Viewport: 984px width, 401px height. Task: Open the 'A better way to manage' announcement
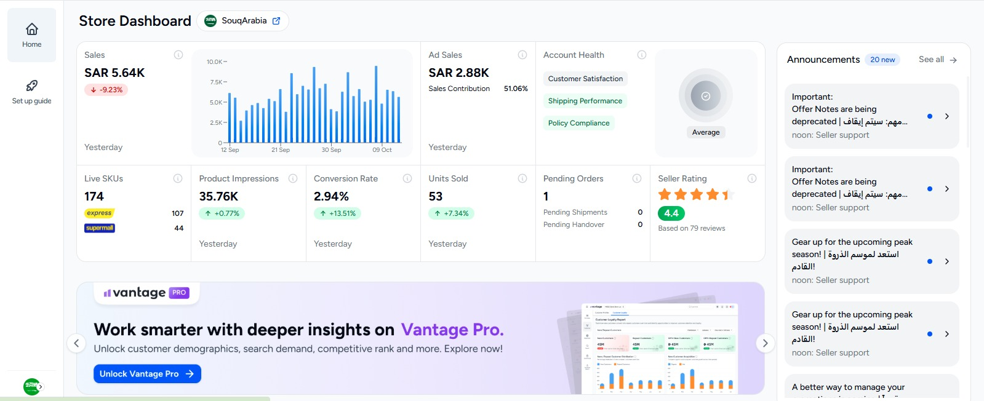pyautogui.click(x=871, y=387)
